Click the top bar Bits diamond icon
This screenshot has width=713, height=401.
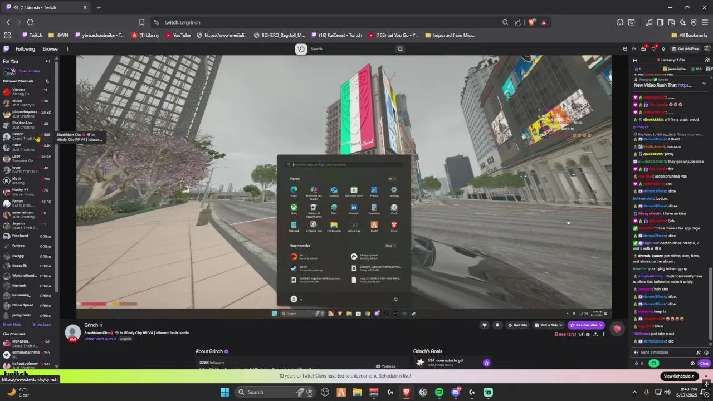(663, 49)
